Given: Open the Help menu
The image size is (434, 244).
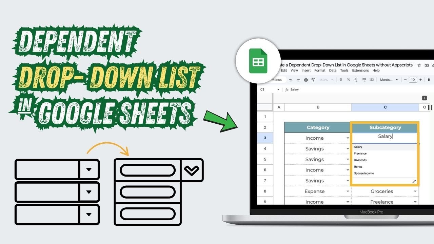Looking at the screenshot, I should tap(376, 70).
